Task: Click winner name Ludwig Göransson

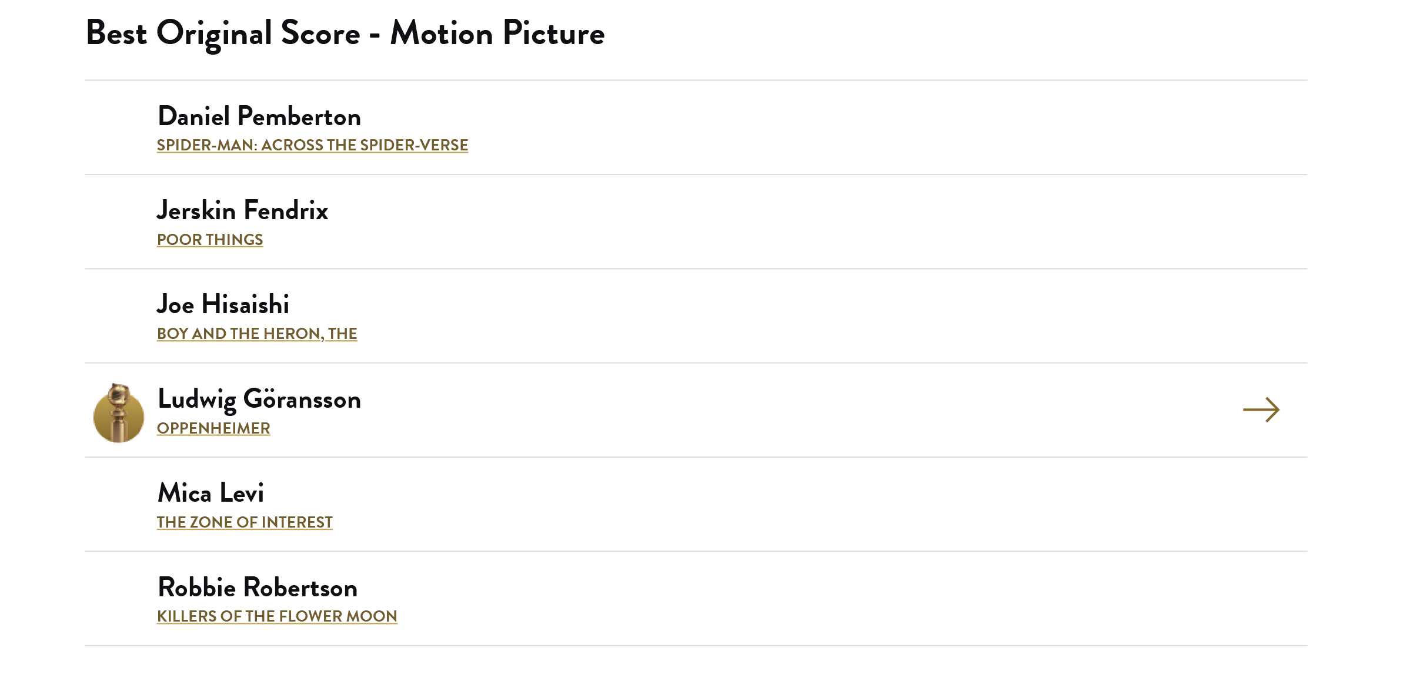Action: [259, 399]
